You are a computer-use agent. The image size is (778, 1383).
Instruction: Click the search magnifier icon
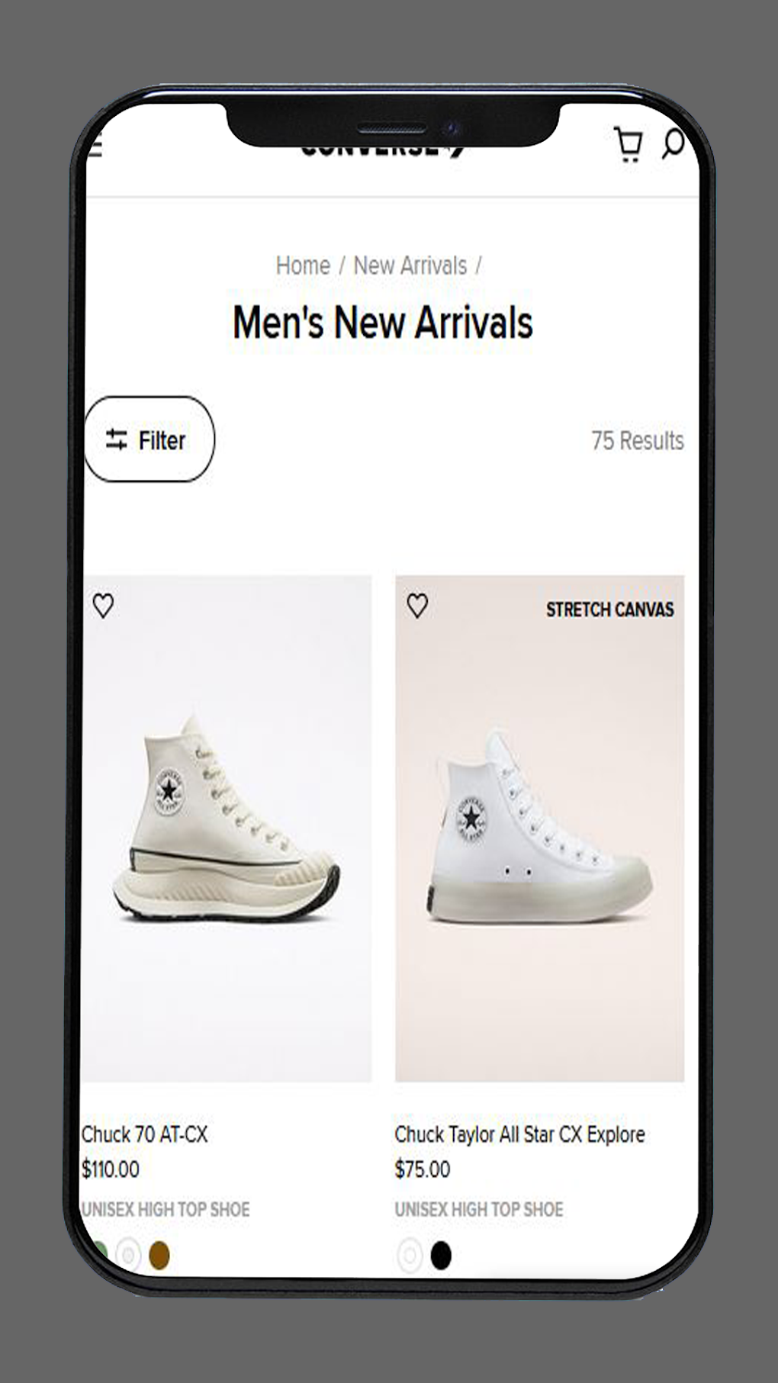(x=675, y=142)
